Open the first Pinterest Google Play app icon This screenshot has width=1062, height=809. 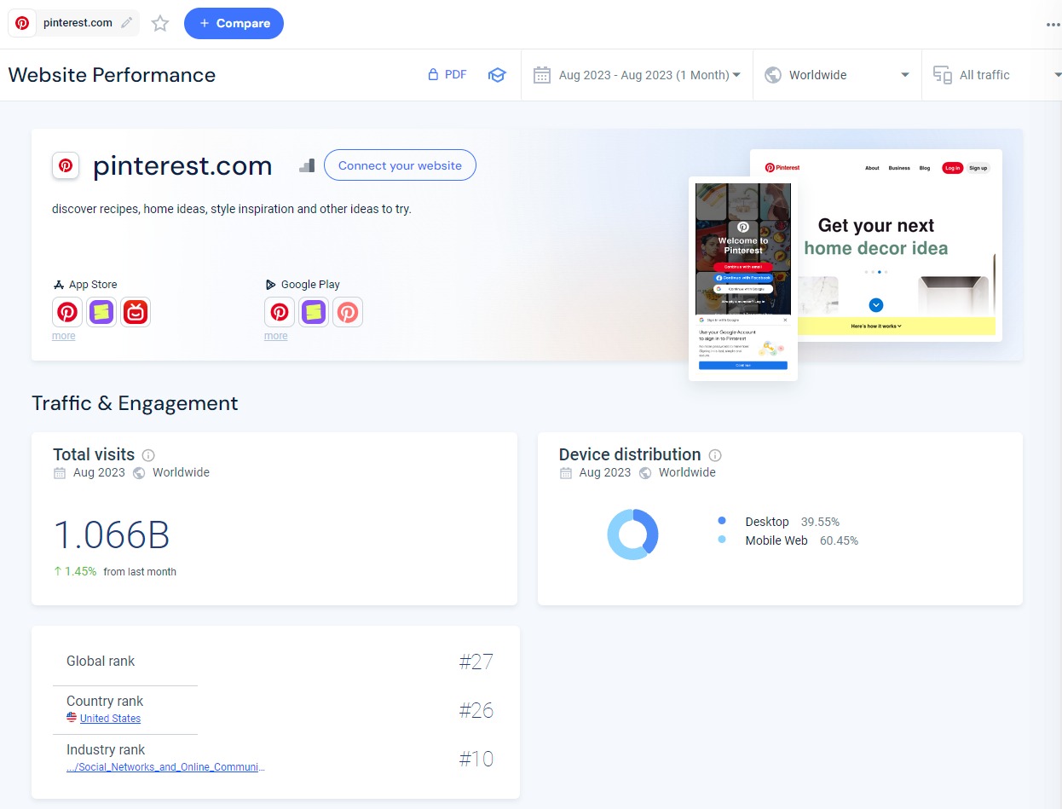click(x=280, y=312)
